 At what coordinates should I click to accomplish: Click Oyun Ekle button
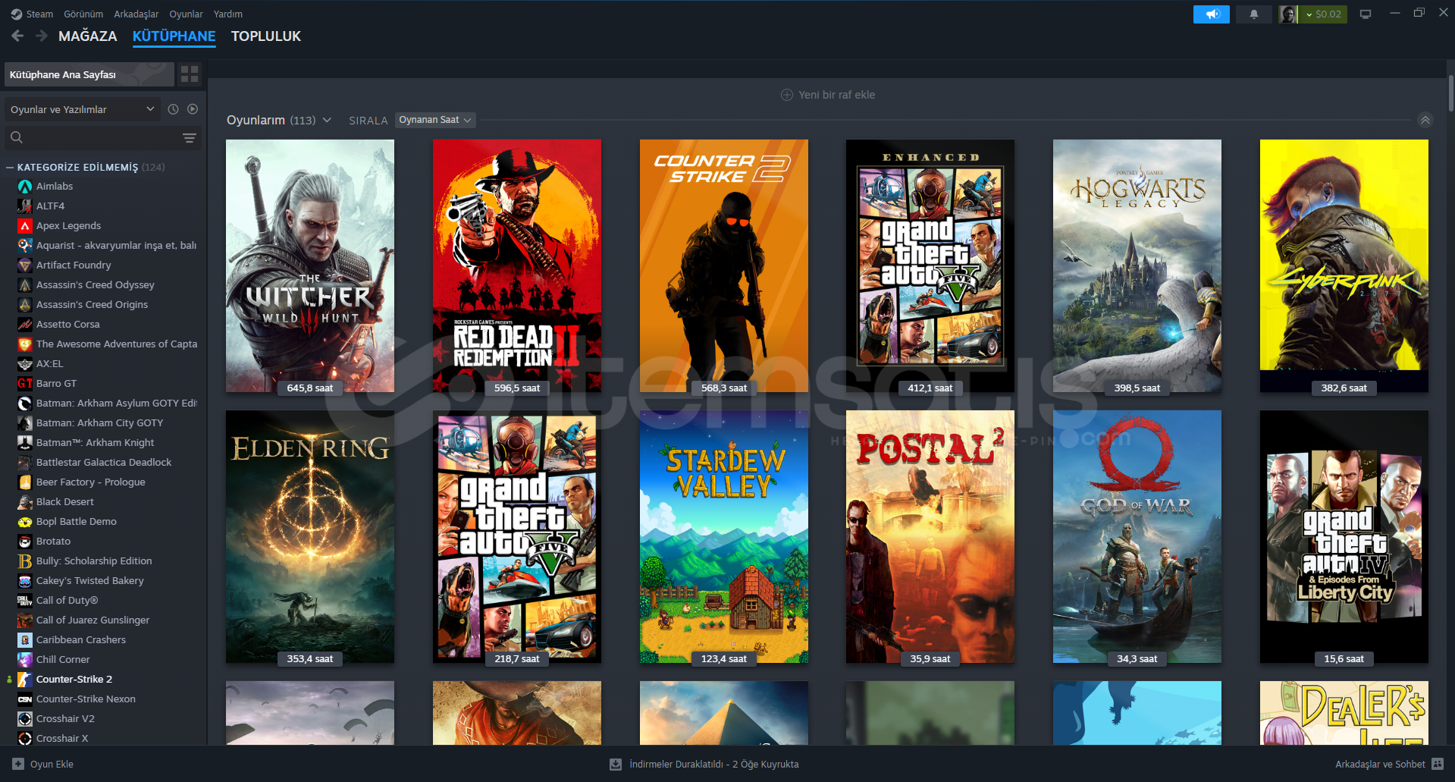43,764
